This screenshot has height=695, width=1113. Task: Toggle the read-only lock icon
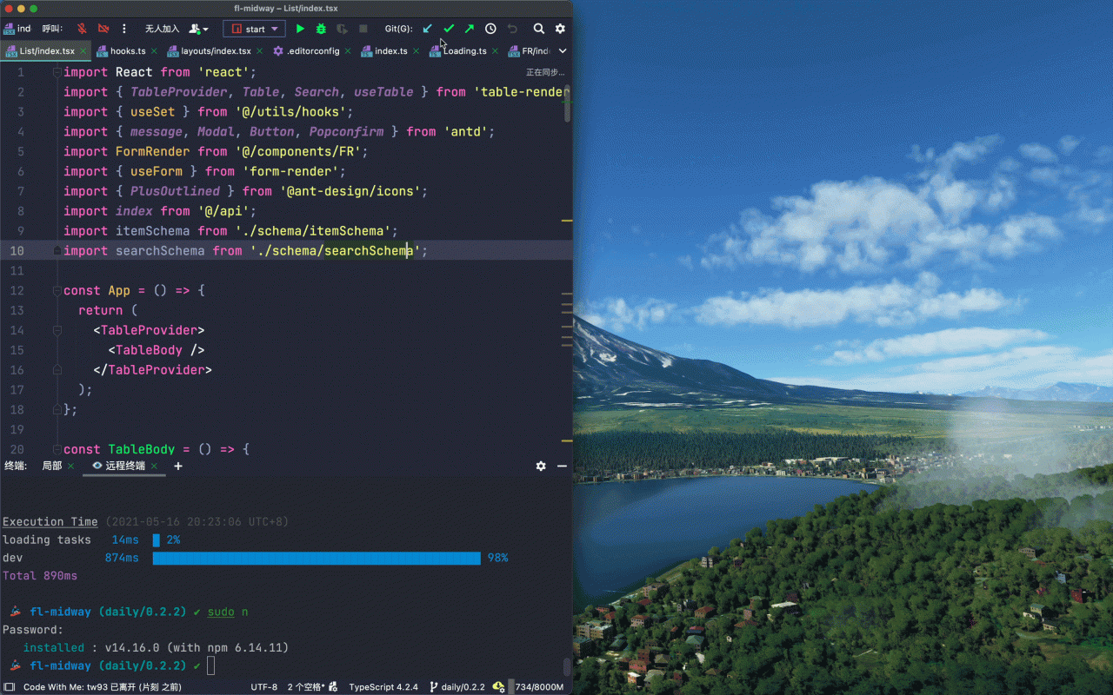[333, 686]
